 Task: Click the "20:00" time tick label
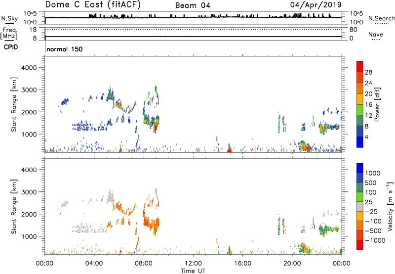292,264
